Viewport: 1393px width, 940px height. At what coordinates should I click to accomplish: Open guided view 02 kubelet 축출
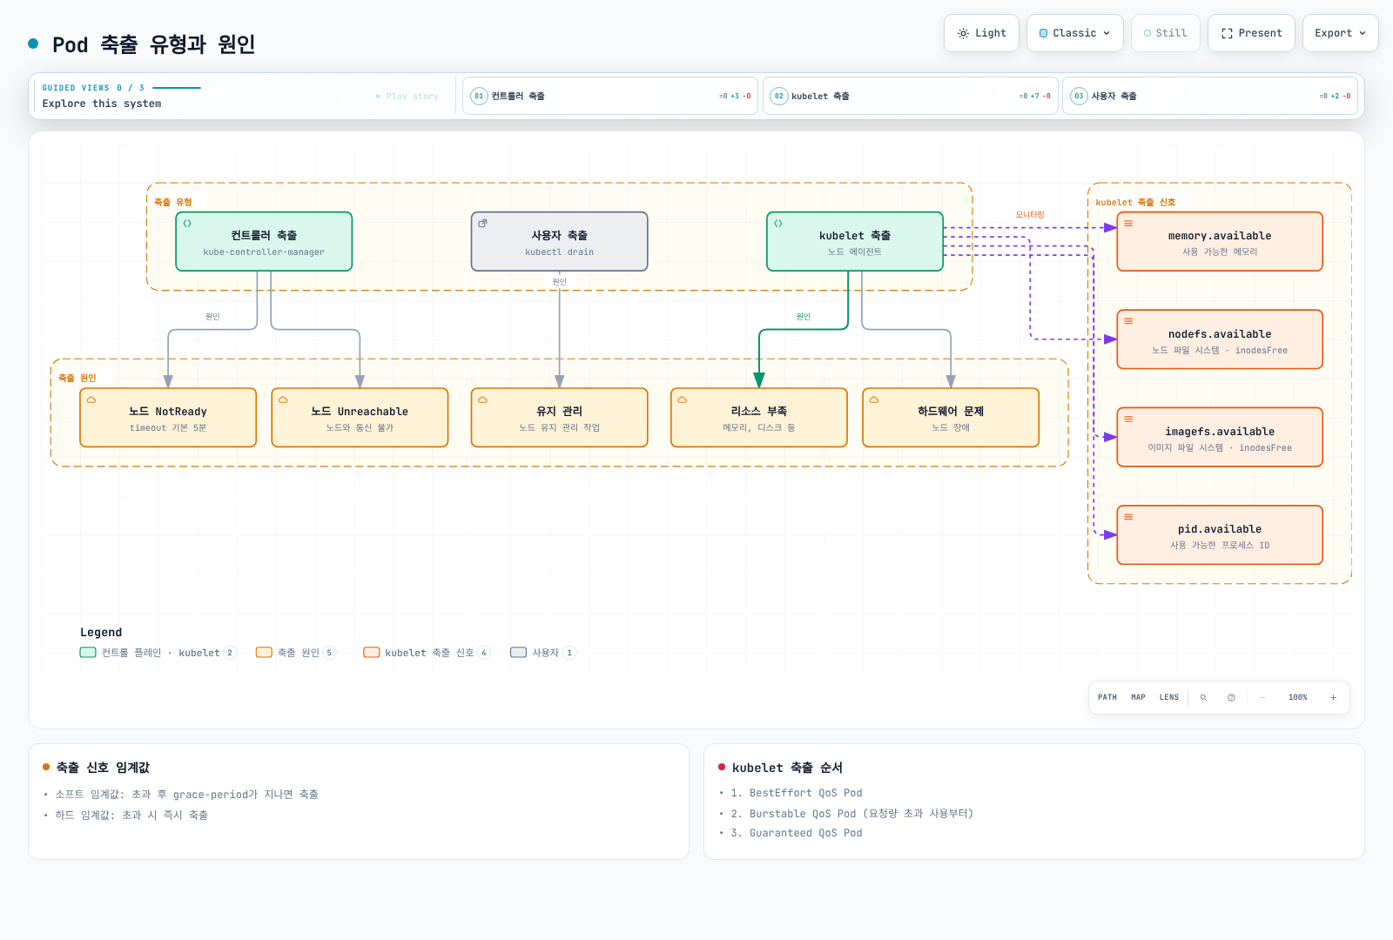[910, 96]
